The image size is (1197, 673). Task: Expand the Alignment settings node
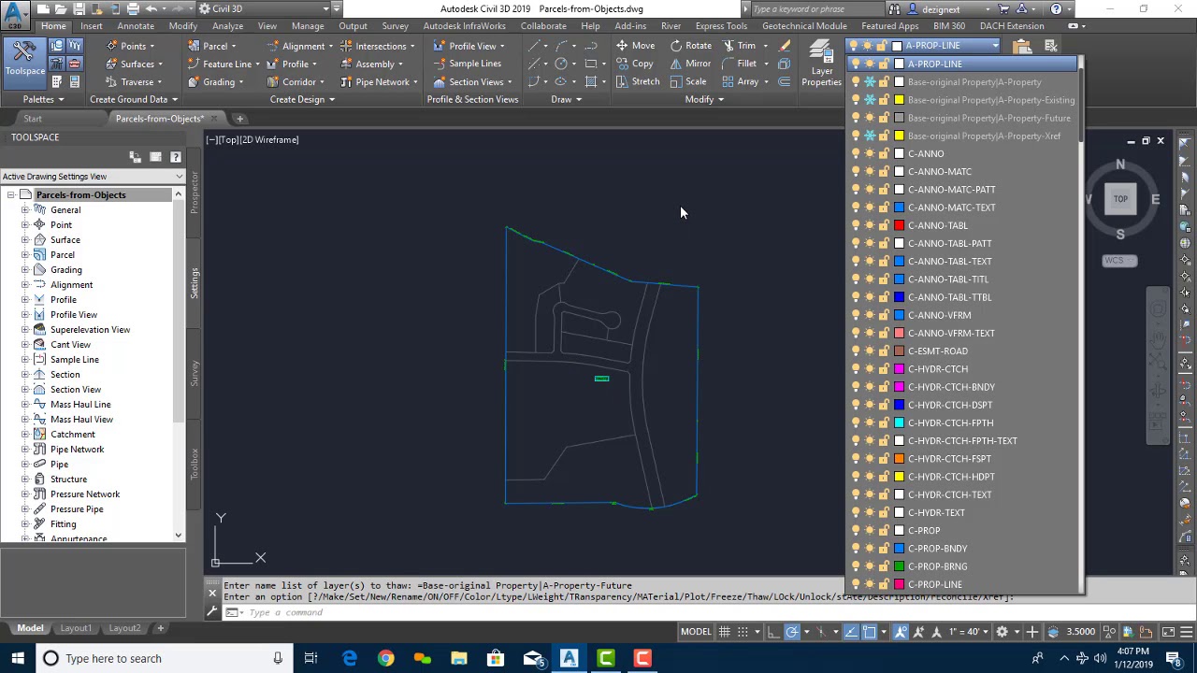(x=25, y=285)
